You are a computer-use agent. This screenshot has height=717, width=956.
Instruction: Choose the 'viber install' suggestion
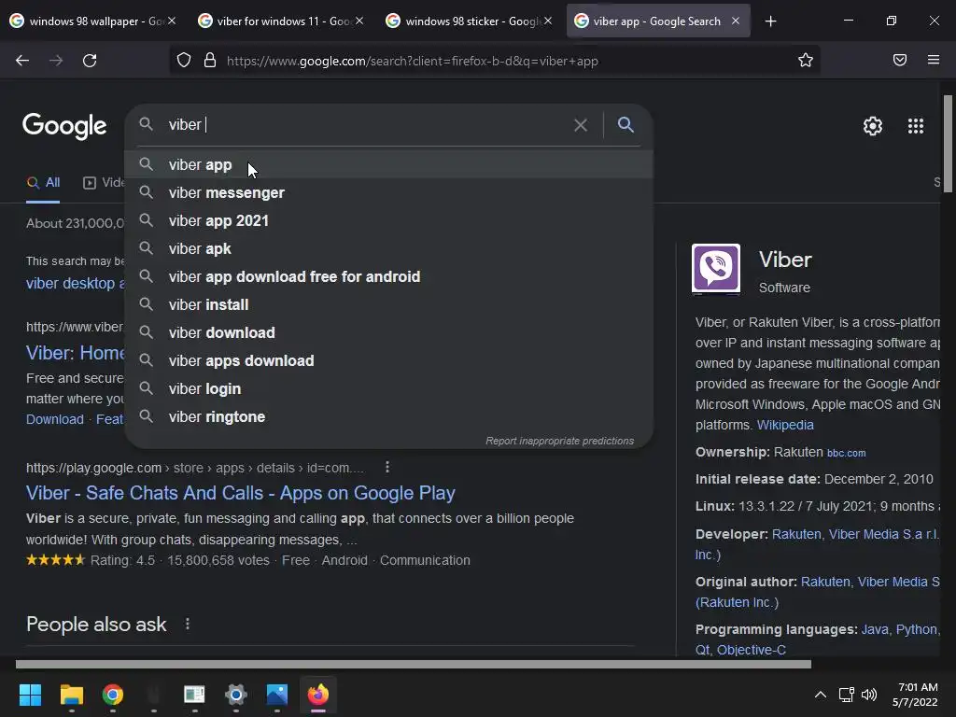389,305
